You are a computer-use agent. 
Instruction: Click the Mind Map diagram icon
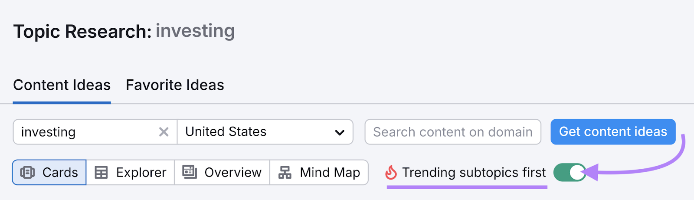click(285, 173)
